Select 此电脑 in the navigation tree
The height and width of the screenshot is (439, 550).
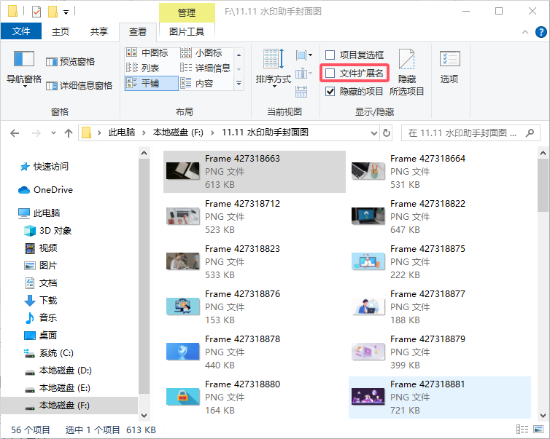pyautogui.click(x=39, y=213)
